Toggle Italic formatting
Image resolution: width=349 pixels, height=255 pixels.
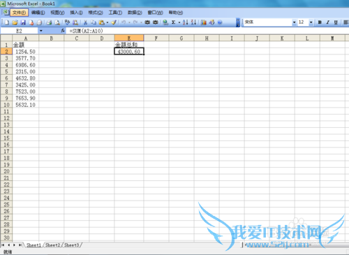click(x=328, y=22)
